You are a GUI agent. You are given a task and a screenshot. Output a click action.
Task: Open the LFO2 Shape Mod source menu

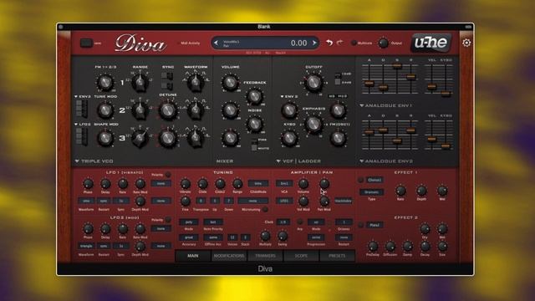click(x=83, y=125)
